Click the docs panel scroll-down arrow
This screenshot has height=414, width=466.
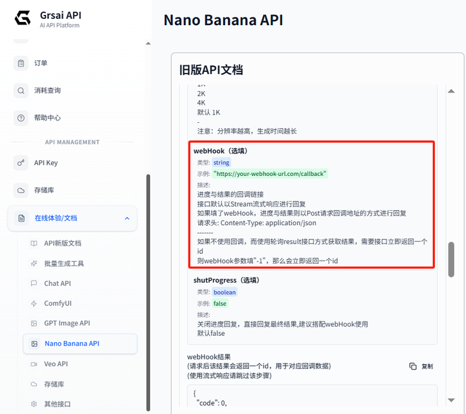[451, 400]
